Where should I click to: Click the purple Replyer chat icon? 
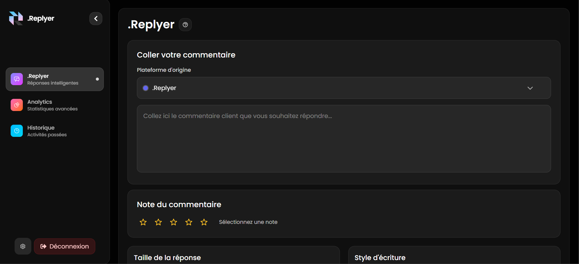[x=17, y=79]
